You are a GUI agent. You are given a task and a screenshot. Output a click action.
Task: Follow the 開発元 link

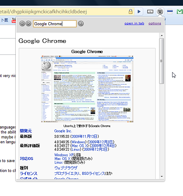pyautogui.click(x=26, y=131)
